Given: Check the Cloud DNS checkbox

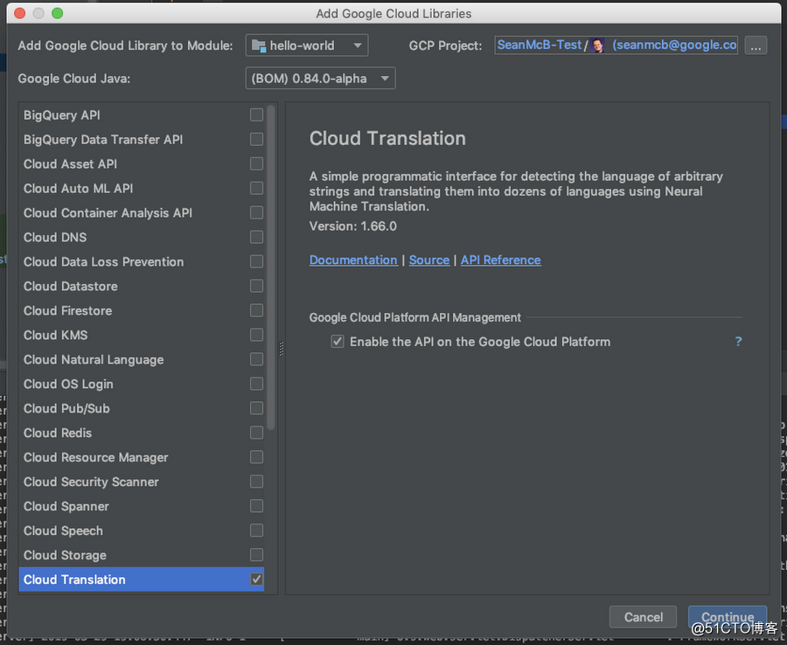Looking at the screenshot, I should (256, 237).
